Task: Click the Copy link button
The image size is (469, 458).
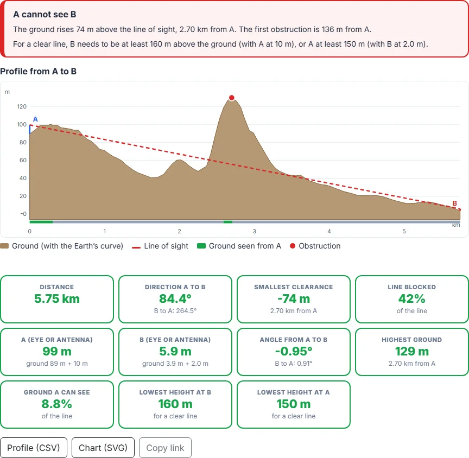Action: (x=165, y=448)
